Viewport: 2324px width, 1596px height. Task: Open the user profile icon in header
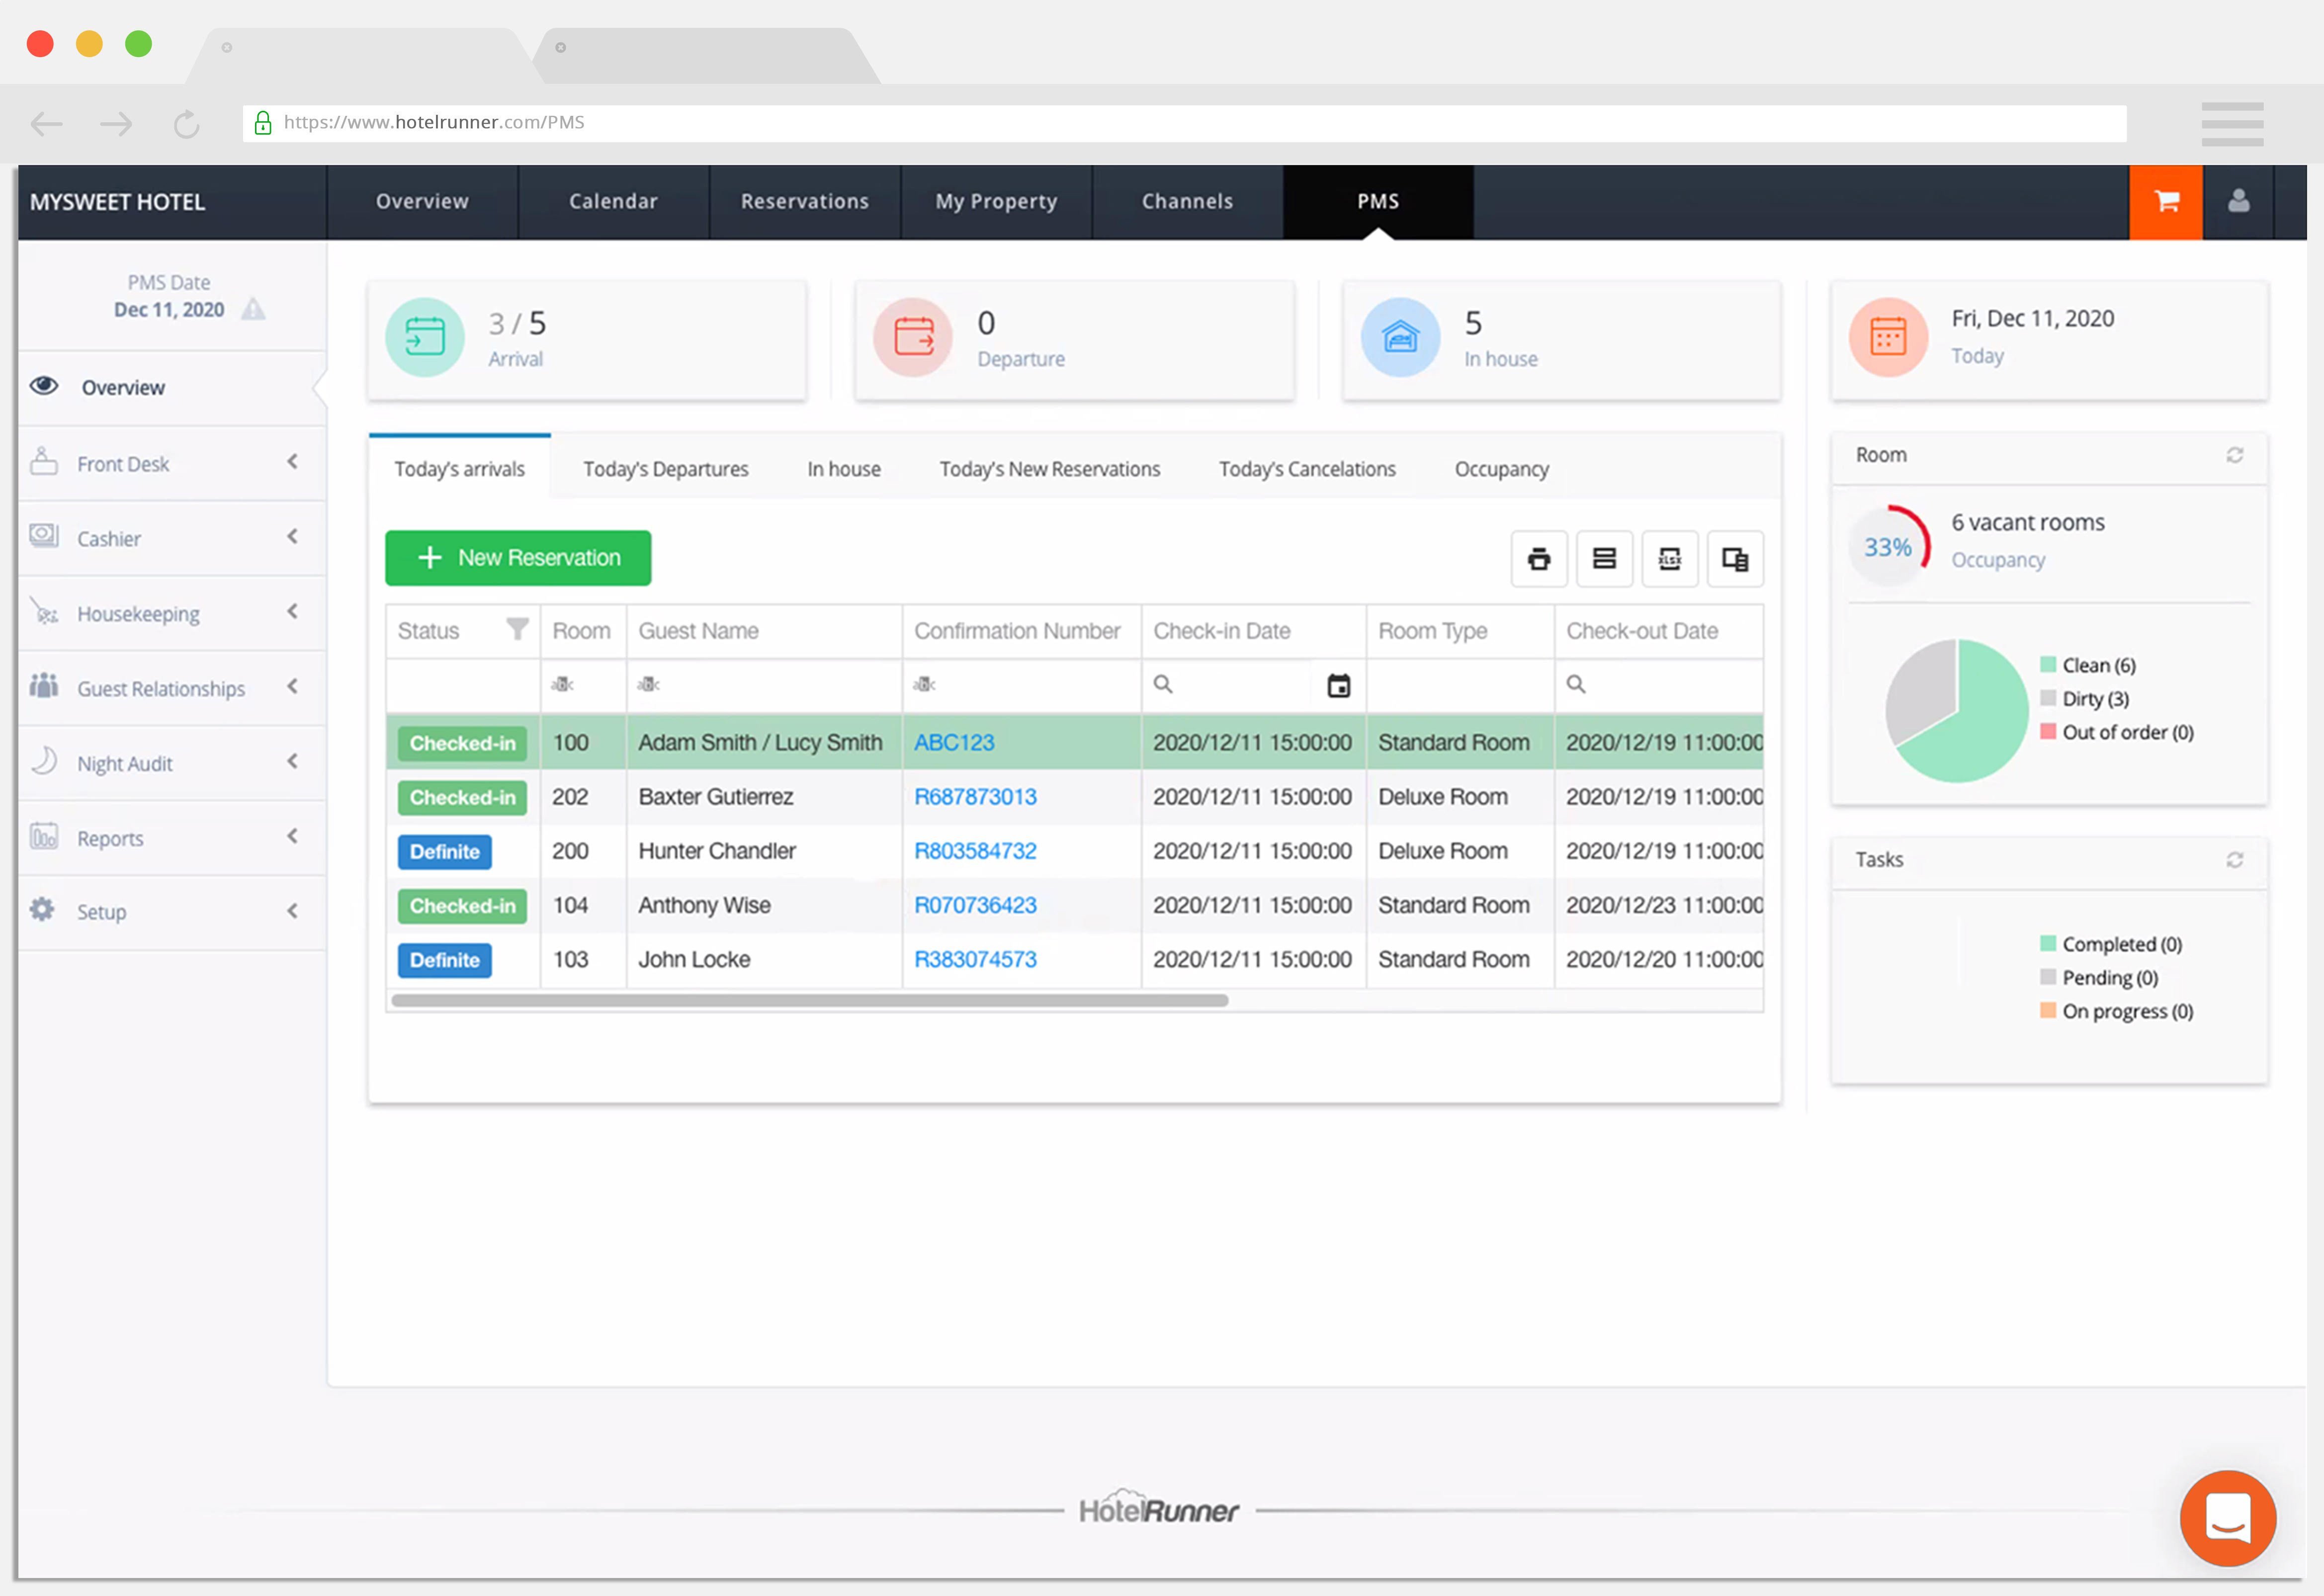click(2238, 202)
